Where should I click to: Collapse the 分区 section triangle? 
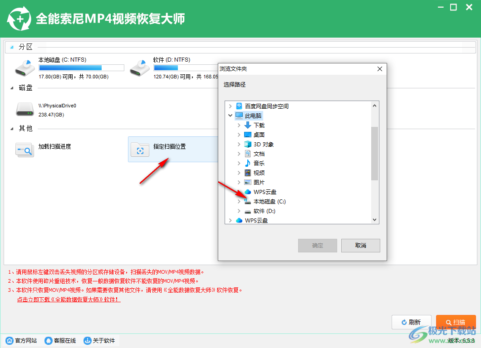[x=12, y=47]
